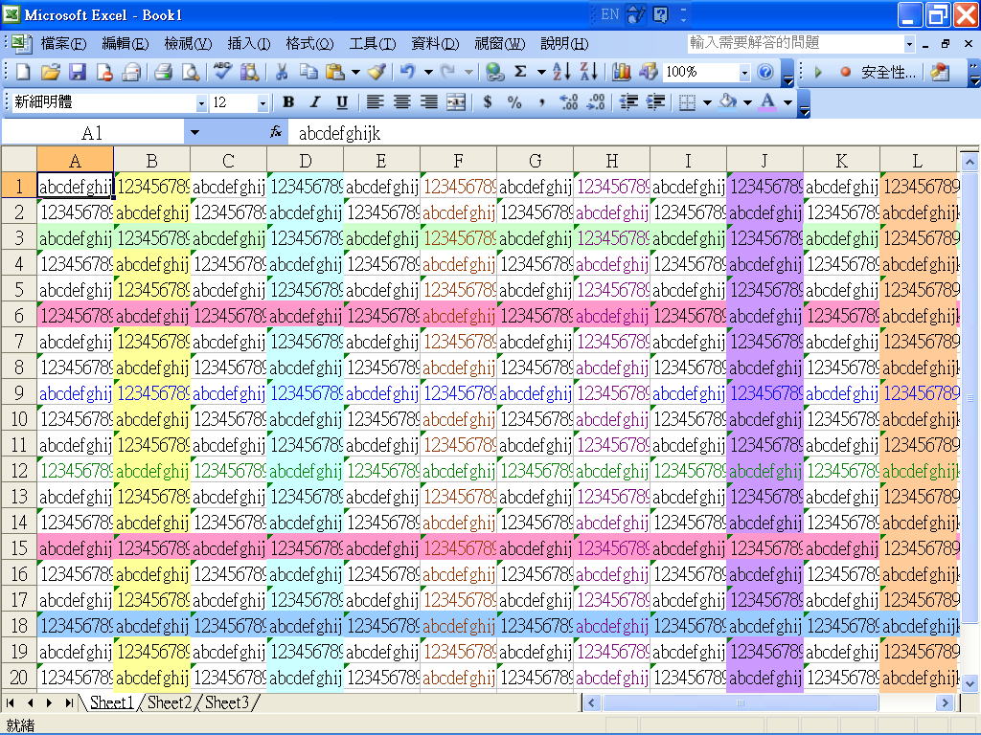The image size is (981, 735).
Task: Undo the last action
Action: pos(408,73)
